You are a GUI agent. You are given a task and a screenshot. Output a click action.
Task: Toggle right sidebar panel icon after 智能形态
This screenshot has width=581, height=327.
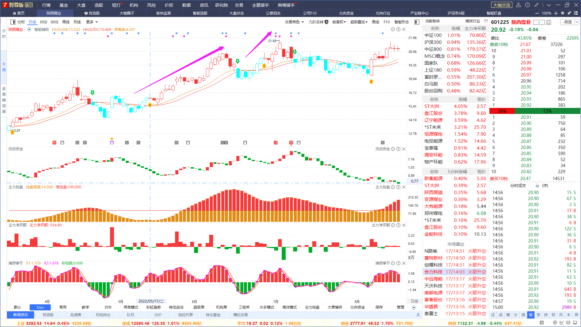pos(417,22)
